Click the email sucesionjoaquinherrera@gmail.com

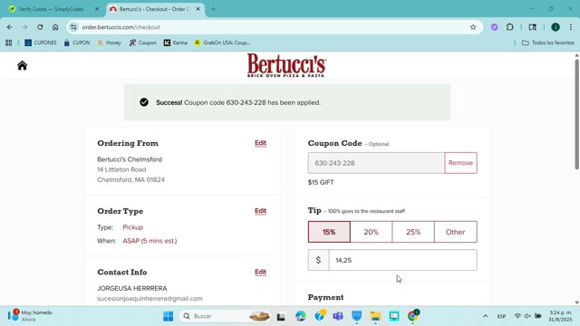coord(150,298)
